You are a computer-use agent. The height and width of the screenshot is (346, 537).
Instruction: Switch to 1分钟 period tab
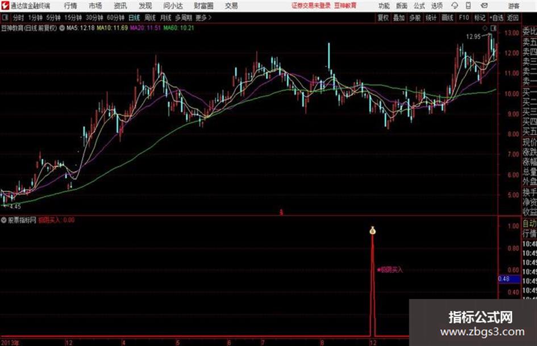click(35, 18)
